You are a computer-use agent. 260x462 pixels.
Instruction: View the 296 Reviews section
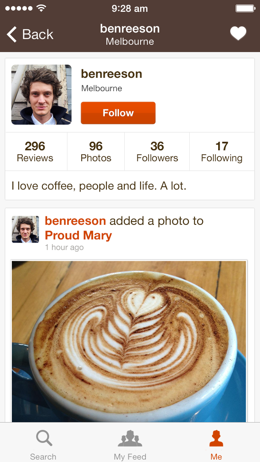pos(35,151)
